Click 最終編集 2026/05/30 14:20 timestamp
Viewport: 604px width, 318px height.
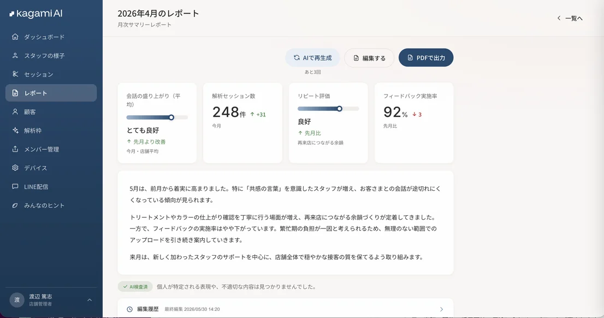pyautogui.click(x=192, y=309)
